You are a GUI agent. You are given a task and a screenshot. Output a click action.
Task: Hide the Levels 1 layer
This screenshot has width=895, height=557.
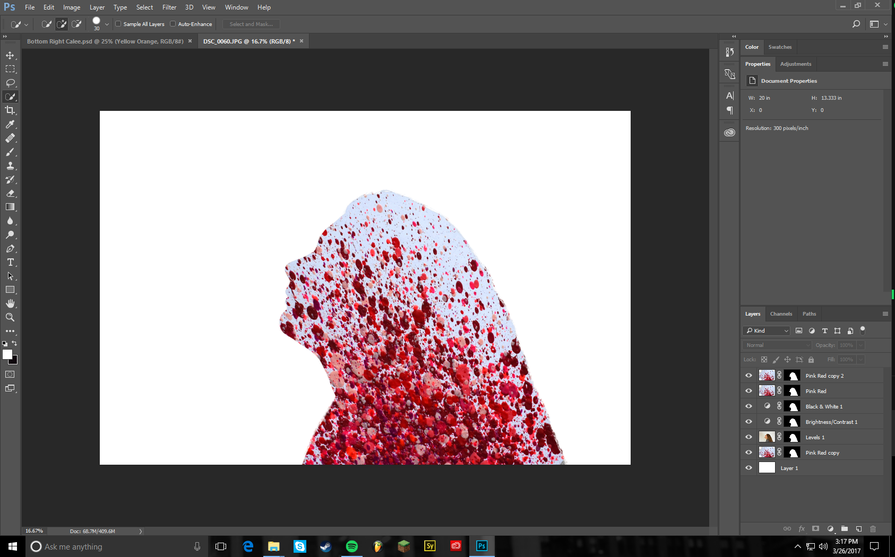[748, 437]
